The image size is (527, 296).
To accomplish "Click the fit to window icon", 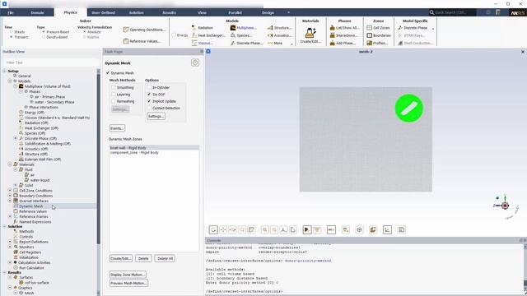I will tap(251, 229).
